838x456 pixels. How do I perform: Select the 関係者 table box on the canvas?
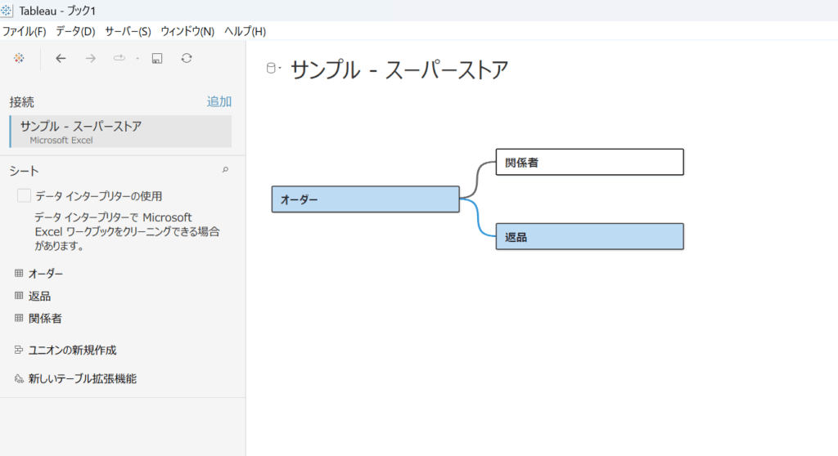[x=589, y=162]
